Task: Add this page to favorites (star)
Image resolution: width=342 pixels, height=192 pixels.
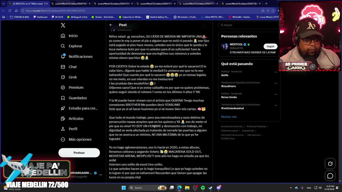Action: click(x=273, y=11)
